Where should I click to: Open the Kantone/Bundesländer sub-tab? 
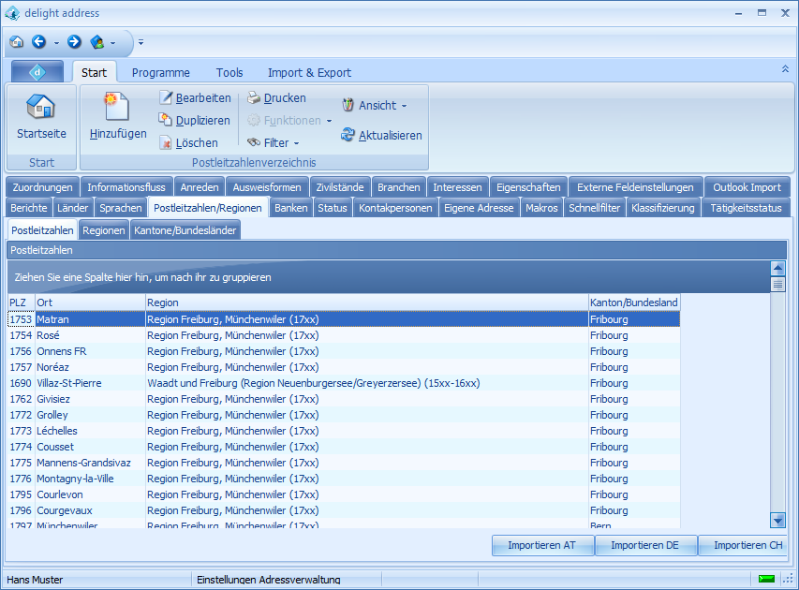coord(185,230)
